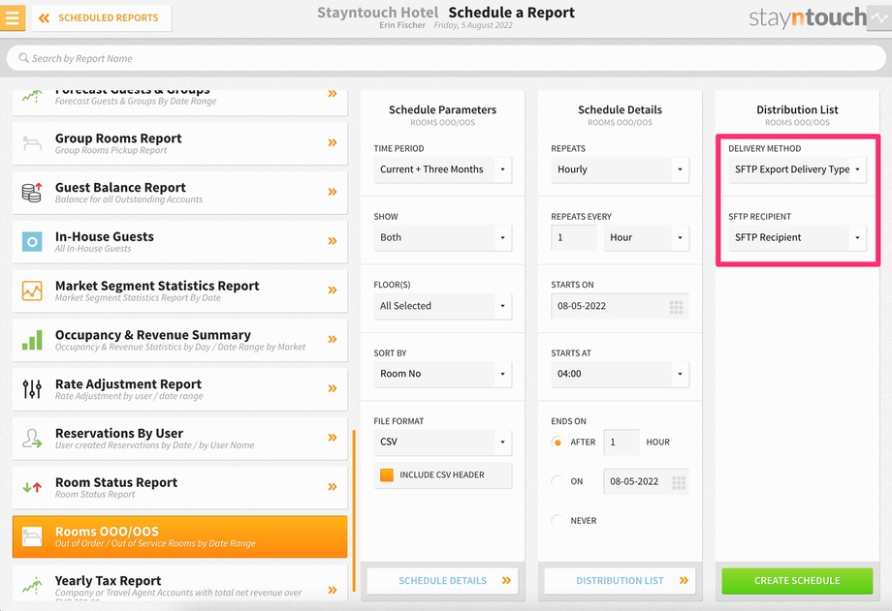Click the Distribution List button
The image size is (892, 611).
(621, 581)
